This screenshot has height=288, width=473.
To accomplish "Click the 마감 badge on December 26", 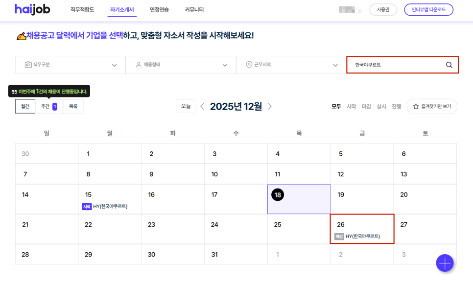I will coord(339,237).
